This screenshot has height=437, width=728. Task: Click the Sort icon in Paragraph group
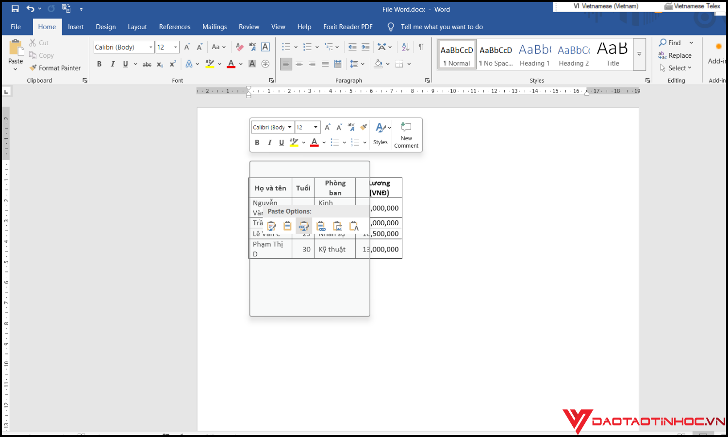[406, 47]
